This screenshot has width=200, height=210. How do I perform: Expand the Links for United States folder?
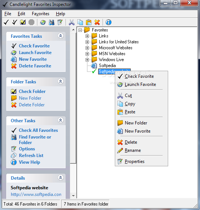87,42
